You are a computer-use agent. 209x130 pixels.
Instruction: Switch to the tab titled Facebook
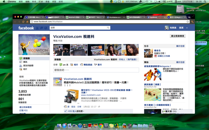click(x=156, y=17)
